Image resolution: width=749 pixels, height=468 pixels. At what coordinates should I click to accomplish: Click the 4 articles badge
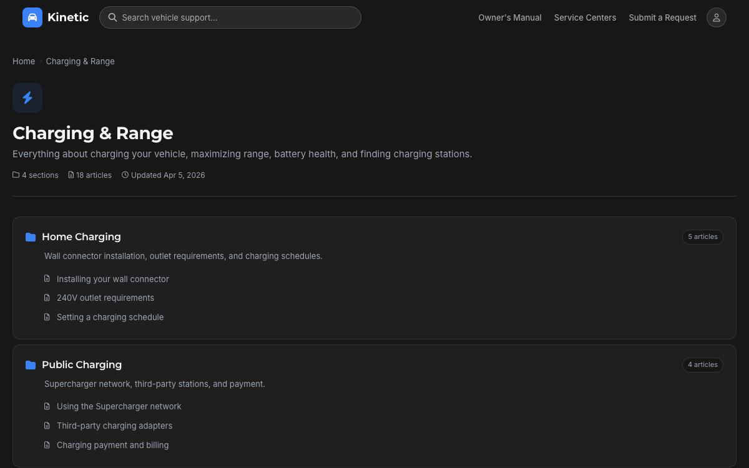click(x=703, y=365)
